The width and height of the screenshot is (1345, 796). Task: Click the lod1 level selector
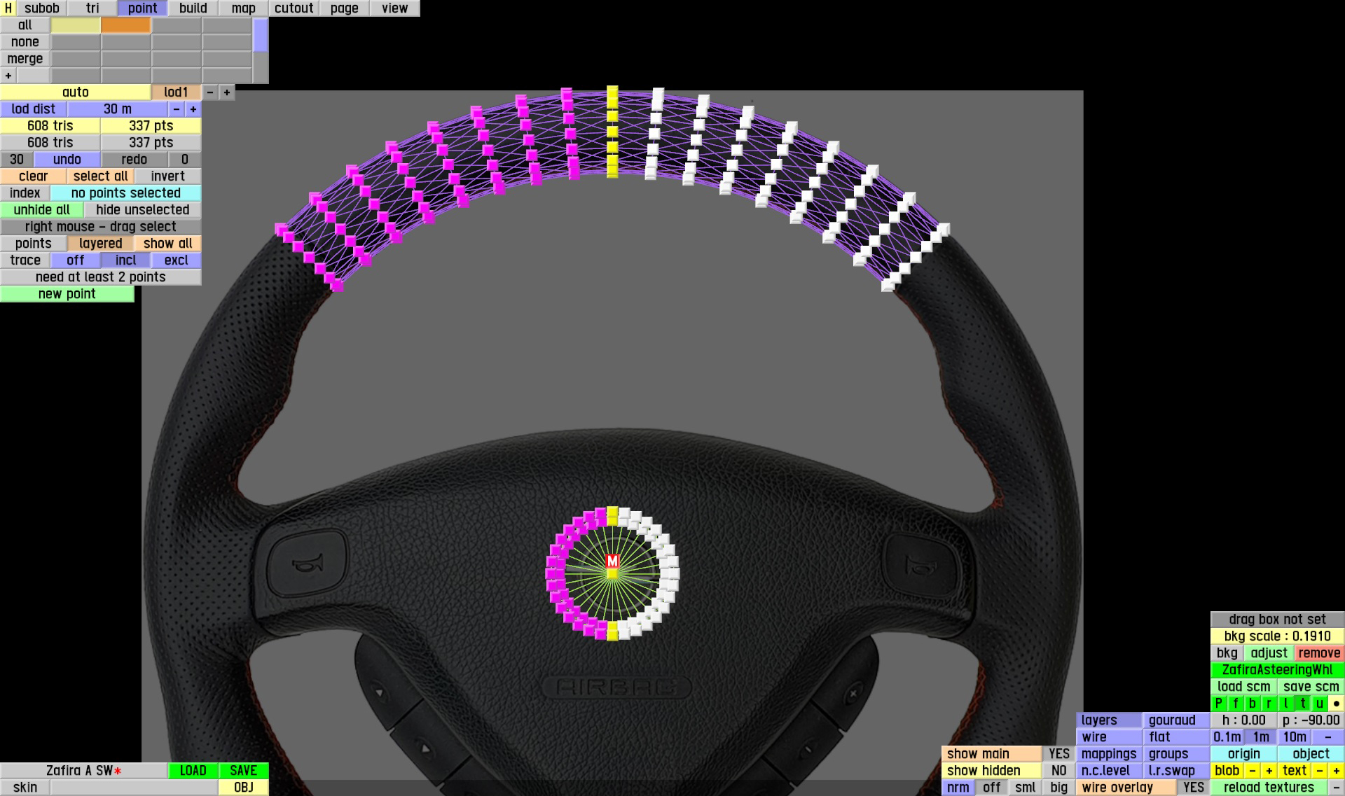pos(176,92)
